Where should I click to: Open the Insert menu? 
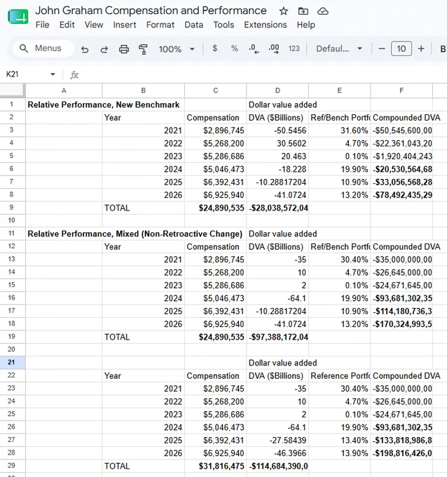pyautogui.click(x=125, y=25)
